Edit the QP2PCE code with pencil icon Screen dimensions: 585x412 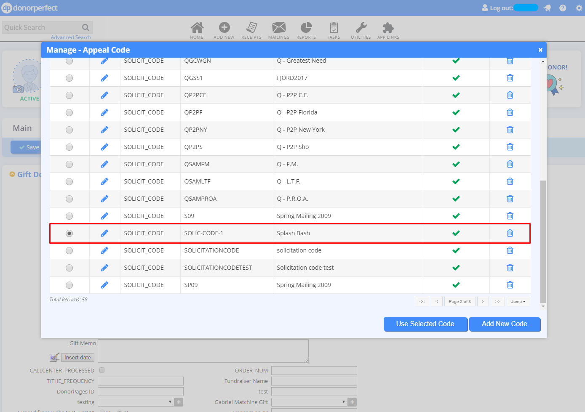click(104, 95)
